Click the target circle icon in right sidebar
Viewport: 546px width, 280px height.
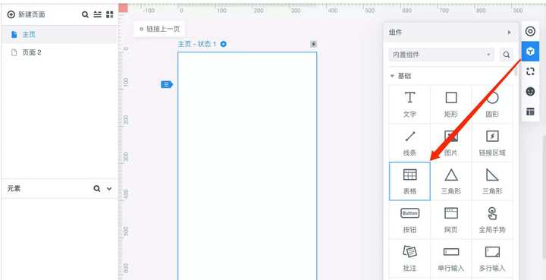point(530,32)
